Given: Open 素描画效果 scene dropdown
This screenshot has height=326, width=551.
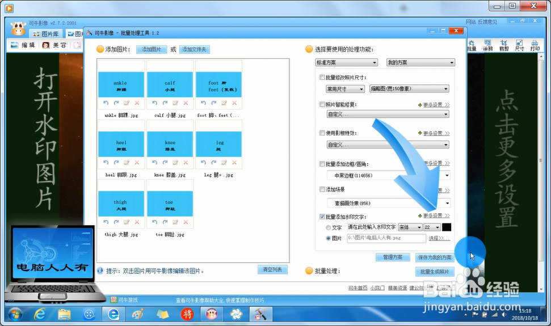Looking at the screenshot, I should pyautogui.click(x=388, y=203).
